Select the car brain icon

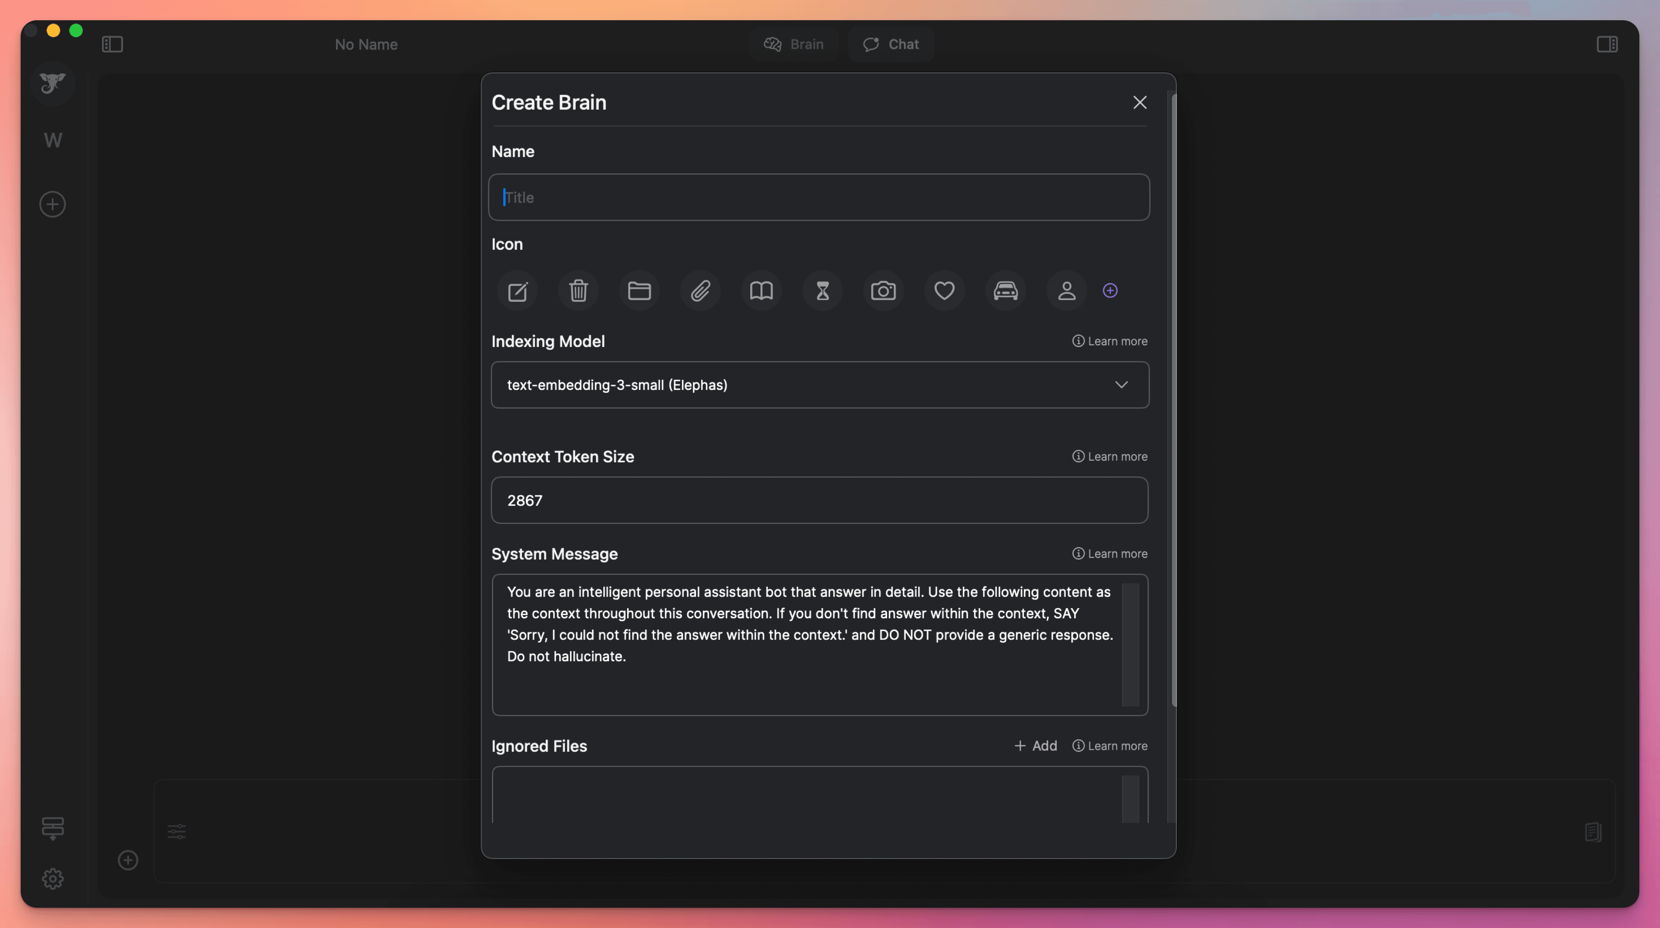pos(1005,291)
